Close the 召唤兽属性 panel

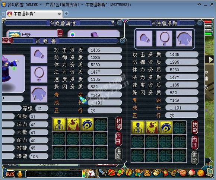(x=120, y=23)
